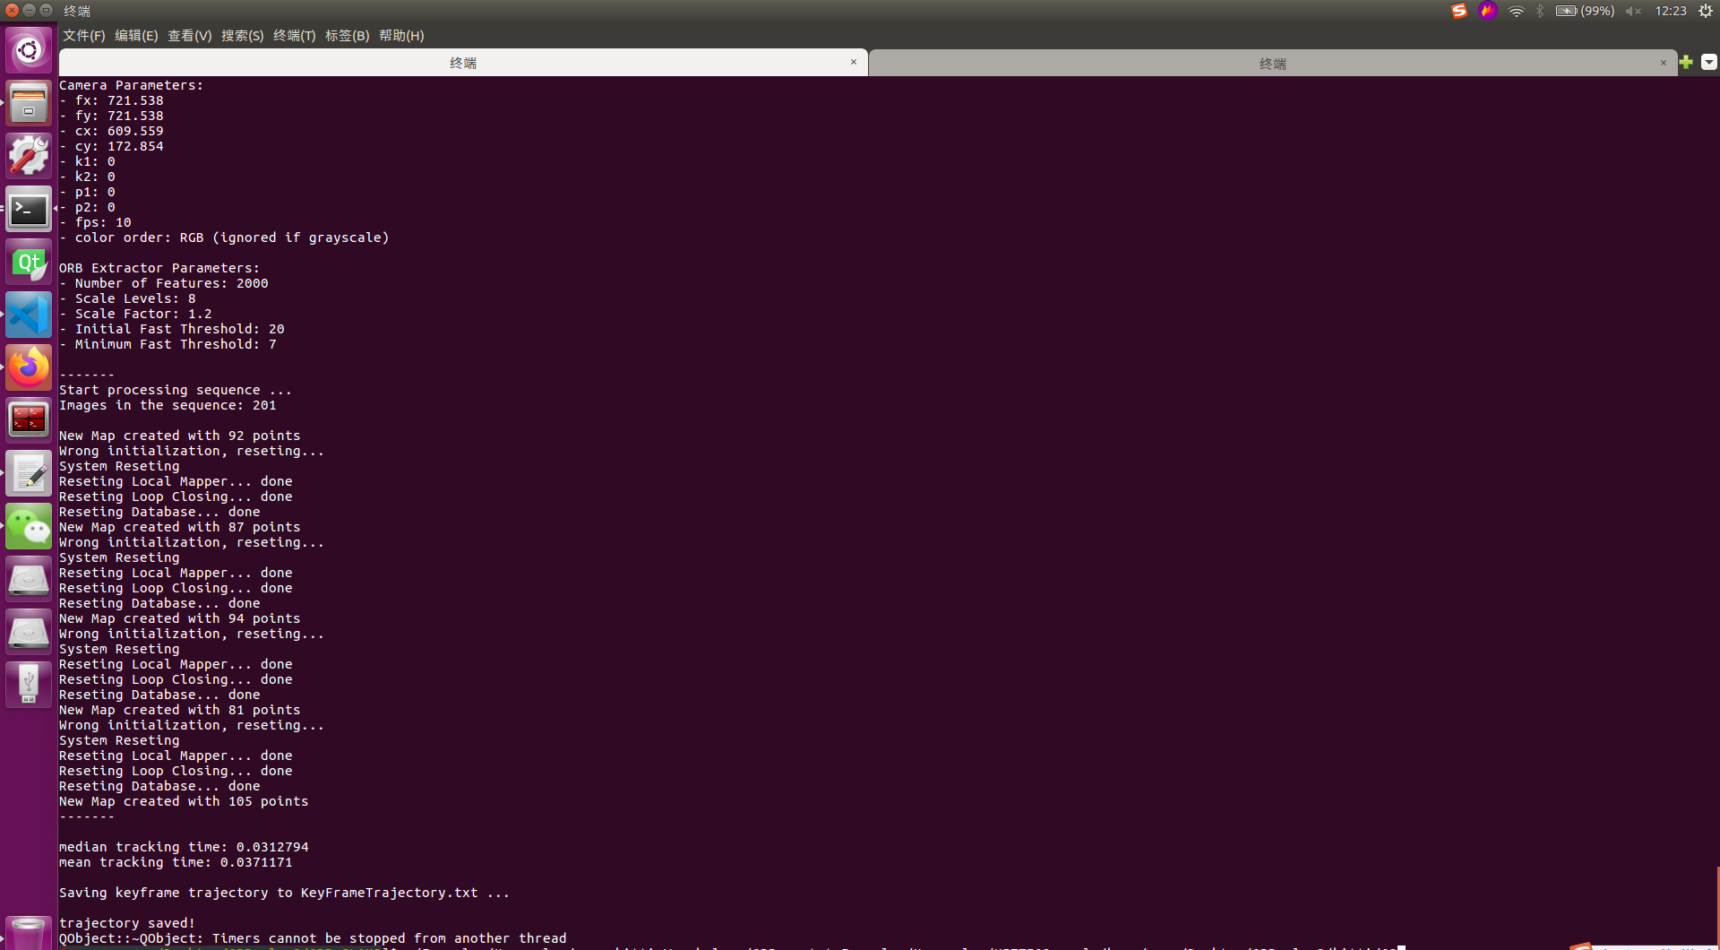Viewport: 1720px width, 950px height.
Task: Click 'New Map created with 92 points'
Action: tap(180, 436)
